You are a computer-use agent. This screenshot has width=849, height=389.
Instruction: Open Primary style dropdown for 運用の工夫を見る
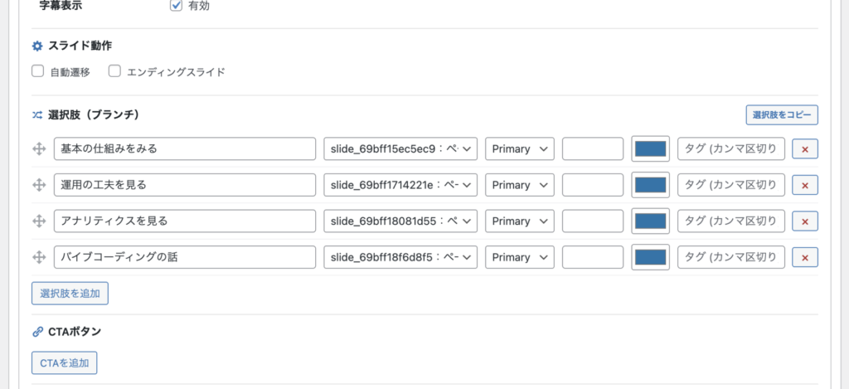click(x=519, y=185)
